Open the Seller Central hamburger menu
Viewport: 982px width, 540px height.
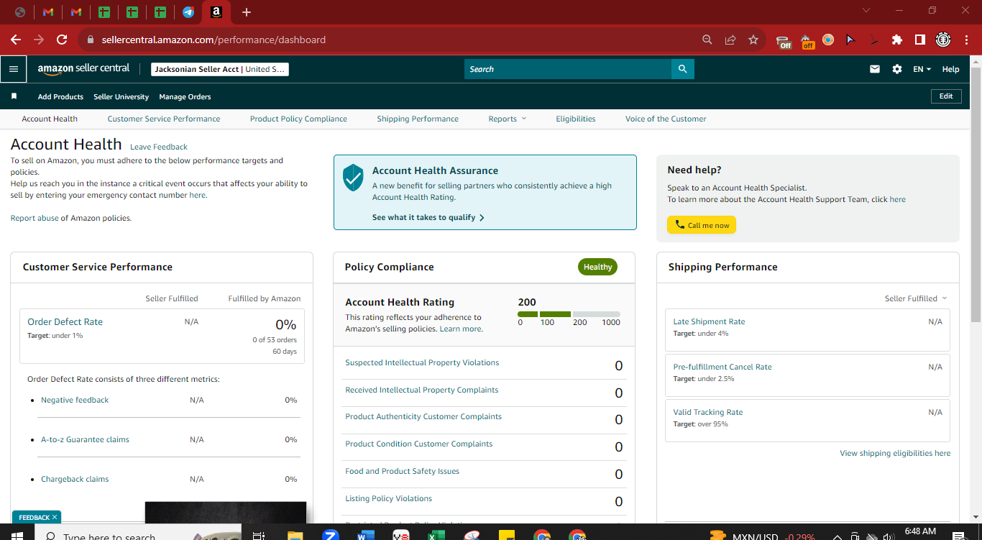[14, 69]
